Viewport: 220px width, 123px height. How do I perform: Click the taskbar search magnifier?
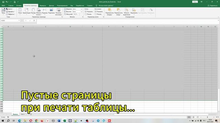(x=8, y=121)
